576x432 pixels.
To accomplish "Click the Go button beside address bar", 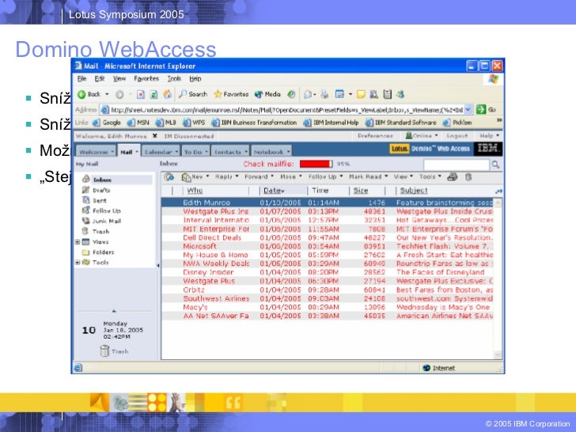I will pos(486,109).
